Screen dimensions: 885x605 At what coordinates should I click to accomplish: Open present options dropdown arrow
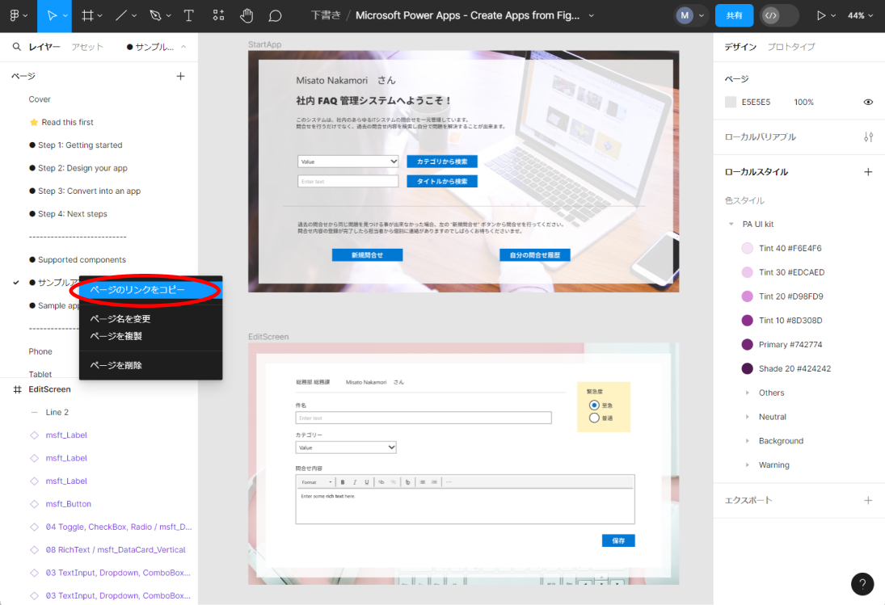pyautogui.click(x=833, y=16)
